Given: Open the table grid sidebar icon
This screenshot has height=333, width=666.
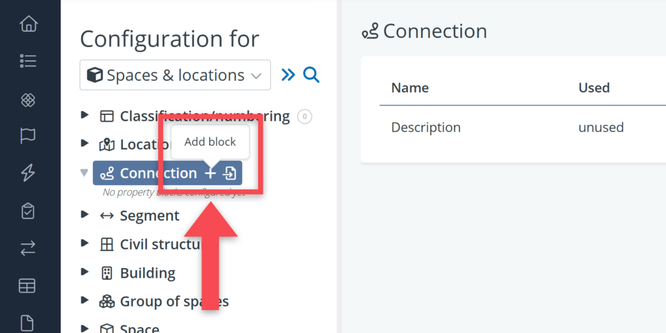Looking at the screenshot, I should [29, 286].
